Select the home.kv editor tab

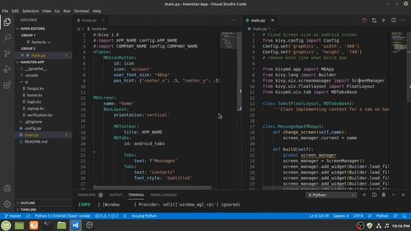point(89,20)
